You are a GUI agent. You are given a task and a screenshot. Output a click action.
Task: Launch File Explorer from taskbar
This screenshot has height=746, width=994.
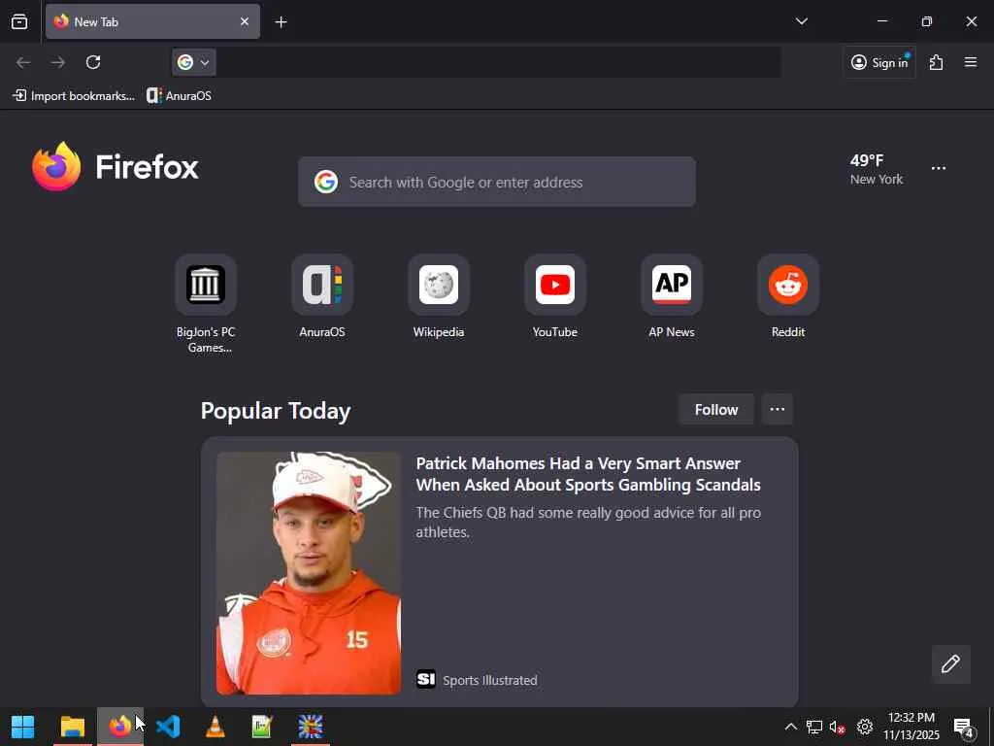(72, 727)
